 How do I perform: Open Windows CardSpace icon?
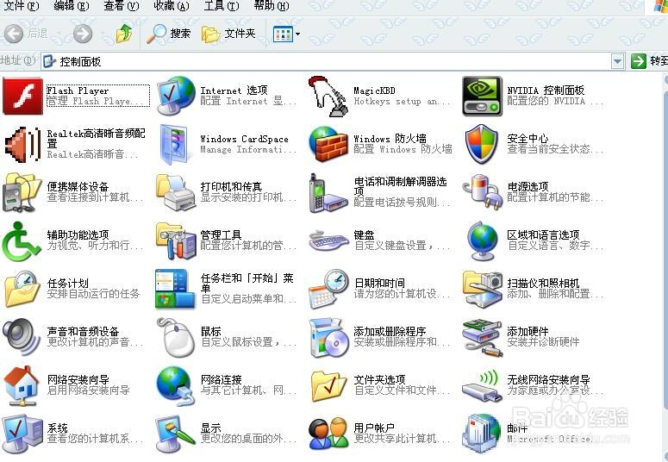click(x=175, y=145)
